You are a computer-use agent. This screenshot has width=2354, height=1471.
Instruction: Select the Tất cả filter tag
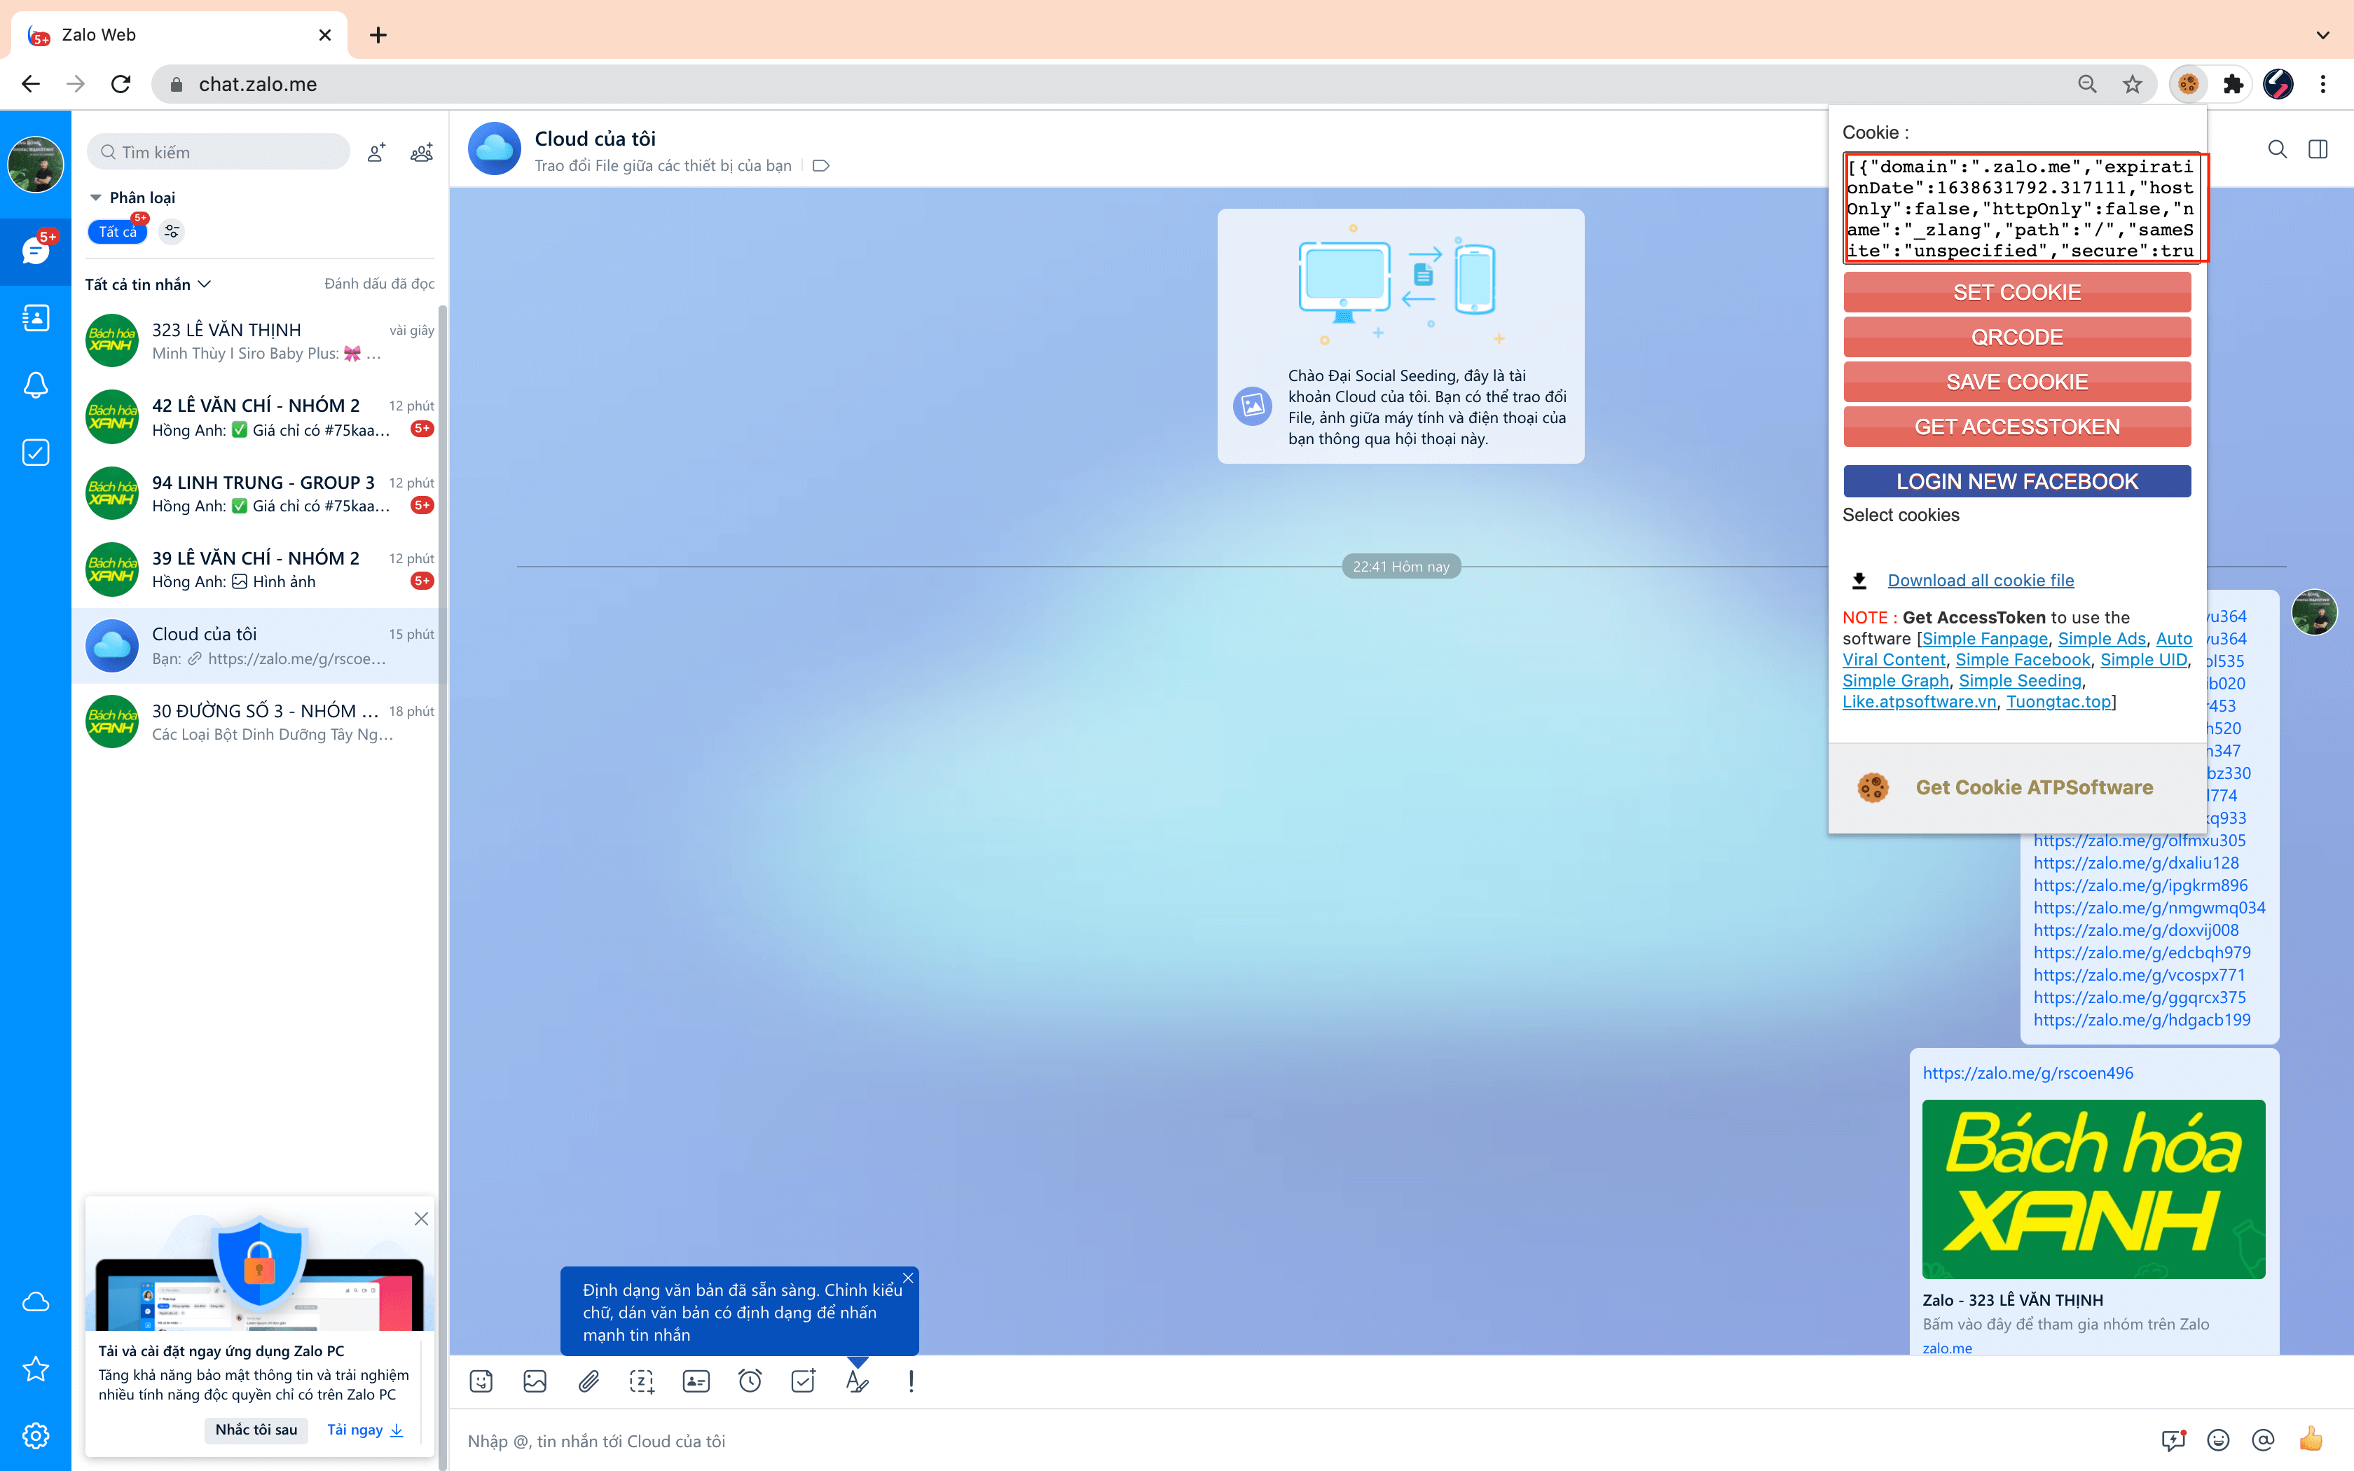118,232
